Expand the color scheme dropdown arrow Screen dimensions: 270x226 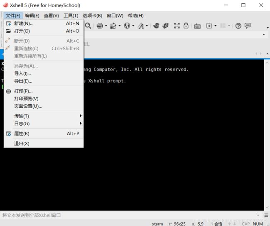coord(119,26)
